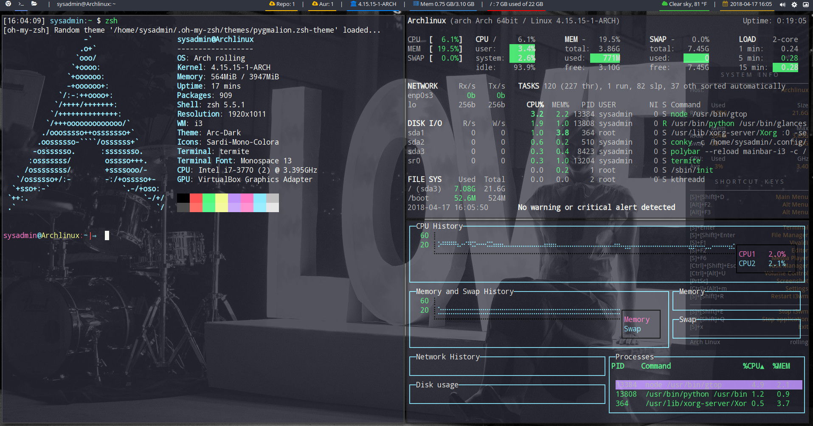Toggle the Memory series in the chart legend
The width and height of the screenshot is (813, 426).
pos(636,319)
